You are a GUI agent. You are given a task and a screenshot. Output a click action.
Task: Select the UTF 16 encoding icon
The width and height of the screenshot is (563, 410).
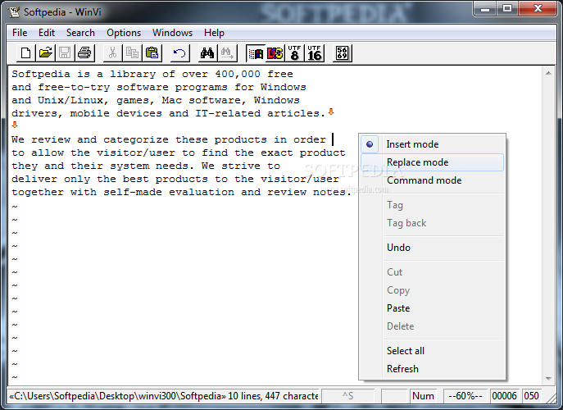click(314, 53)
